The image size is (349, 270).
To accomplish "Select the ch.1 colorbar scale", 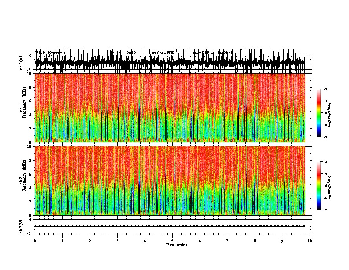I will 319,113.
